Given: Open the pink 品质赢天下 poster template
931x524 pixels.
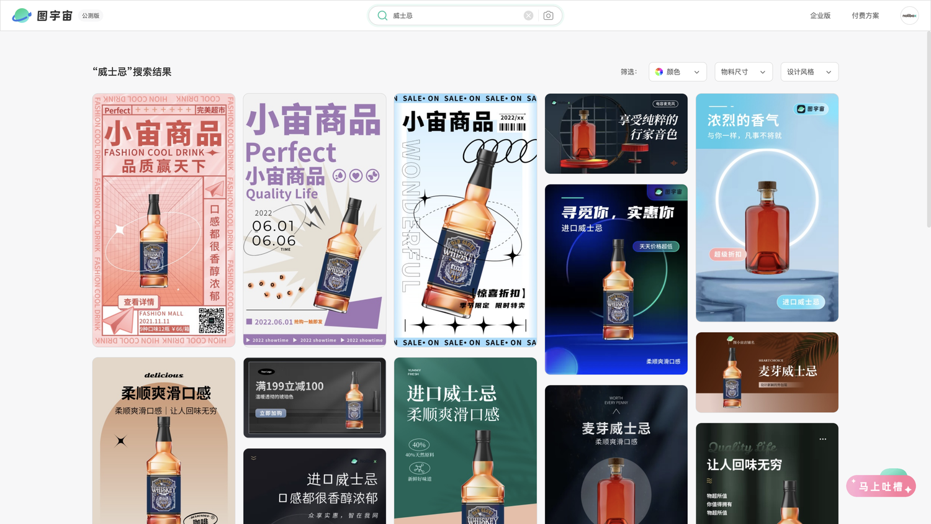Looking at the screenshot, I should coord(164,220).
